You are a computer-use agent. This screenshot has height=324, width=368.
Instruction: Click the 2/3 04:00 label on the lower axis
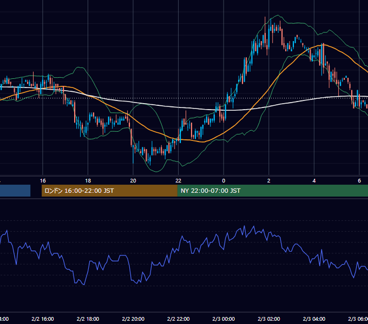[x=314, y=319]
